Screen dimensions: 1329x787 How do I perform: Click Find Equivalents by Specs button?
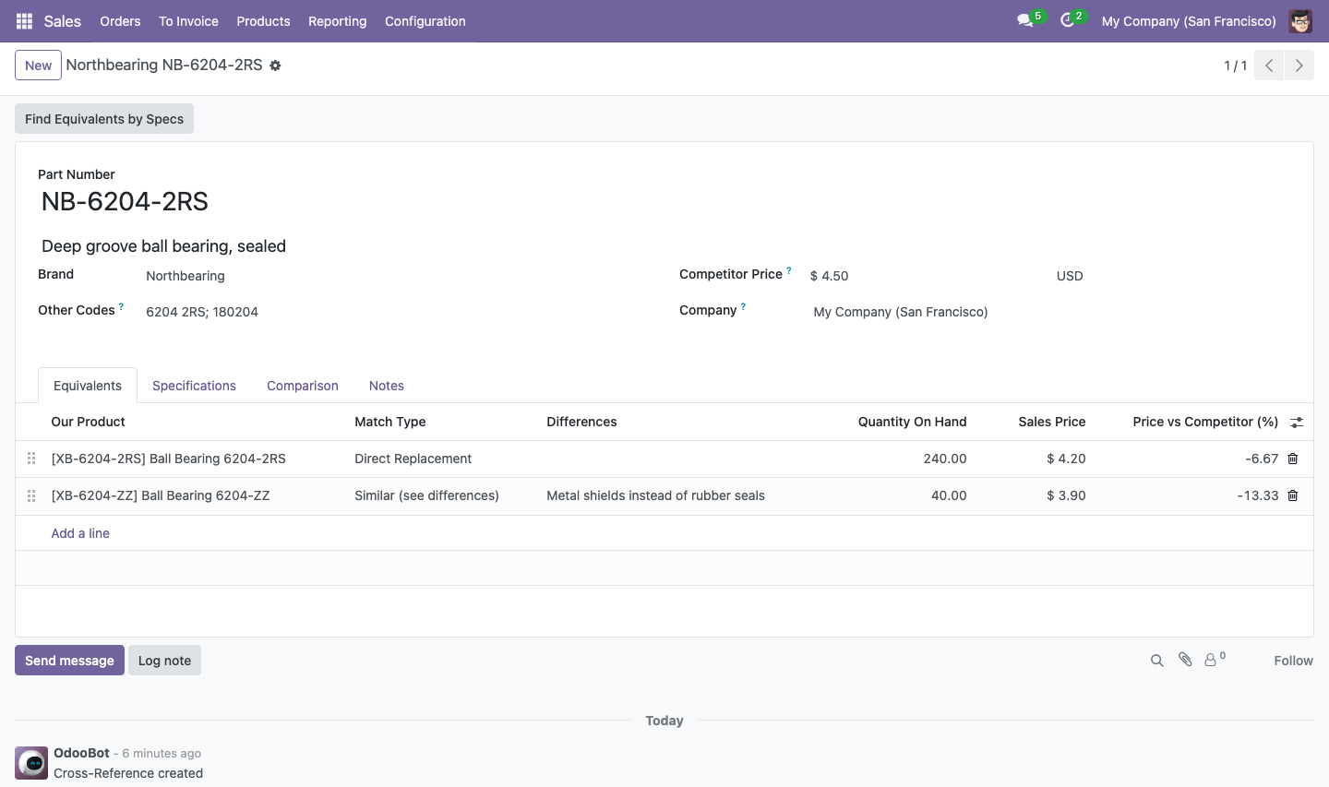point(104,119)
